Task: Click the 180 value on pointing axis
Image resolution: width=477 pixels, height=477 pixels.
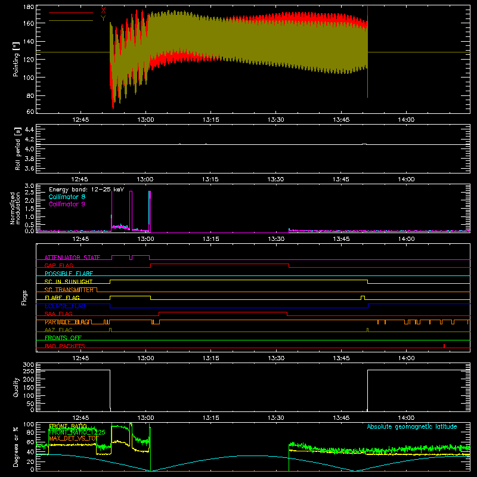Action: pyautogui.click(x=29, y=7)
